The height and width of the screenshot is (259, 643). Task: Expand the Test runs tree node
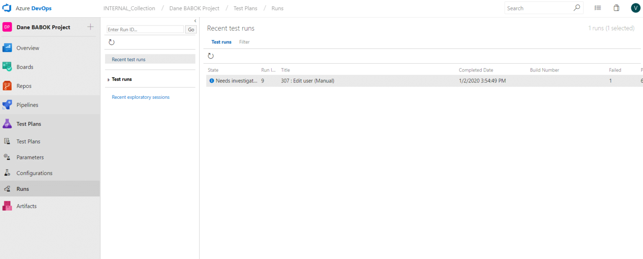coord(108,79)
